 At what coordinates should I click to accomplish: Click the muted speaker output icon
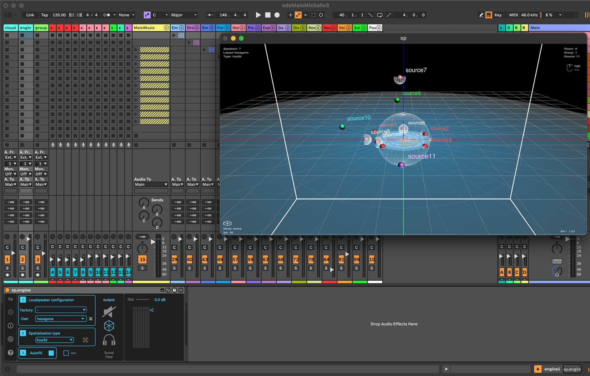pos(109,312)
